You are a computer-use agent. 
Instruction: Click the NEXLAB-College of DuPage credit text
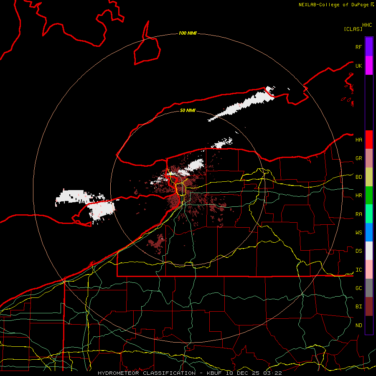click(x=334, y=5)
